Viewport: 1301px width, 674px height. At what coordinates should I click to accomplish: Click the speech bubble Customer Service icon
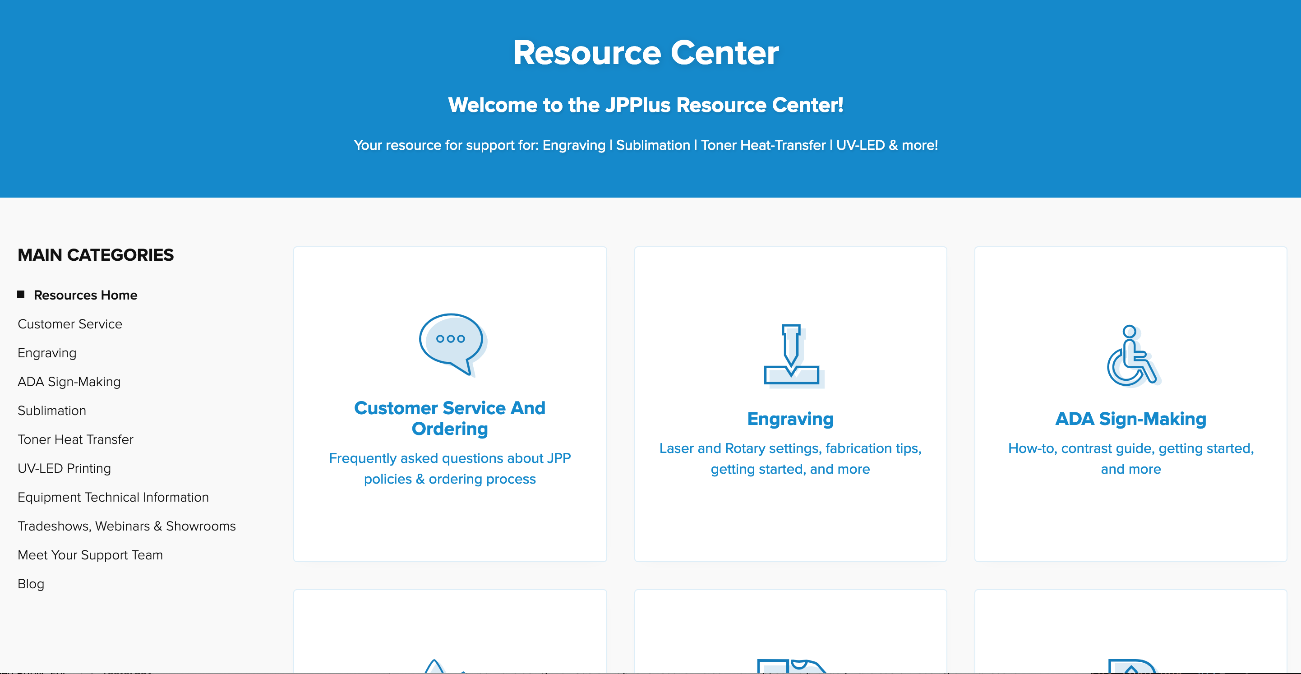[452, 345]
